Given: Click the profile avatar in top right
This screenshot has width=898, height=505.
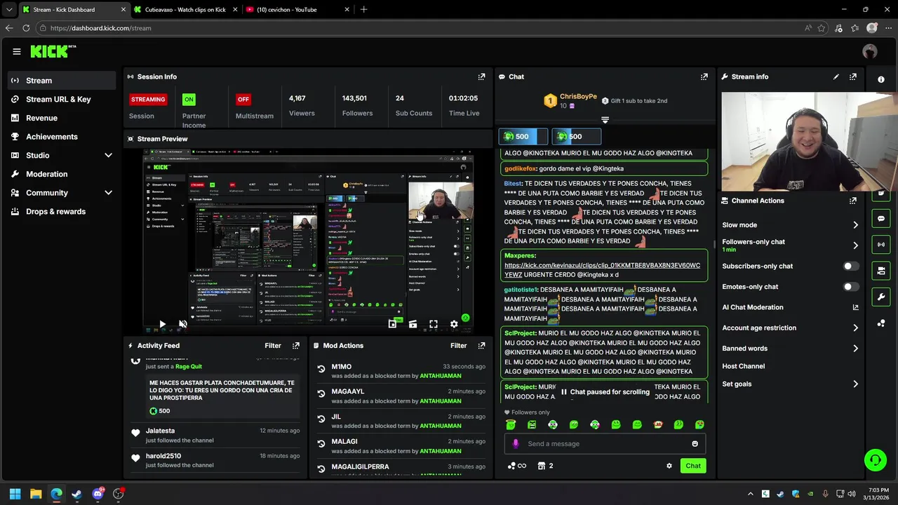Looking at the screenshot, I should 870,51.
